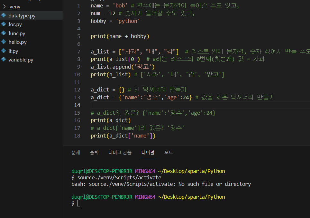
Task: Switch to the 문제 panel tab
Action: click(x=76, y=152)
